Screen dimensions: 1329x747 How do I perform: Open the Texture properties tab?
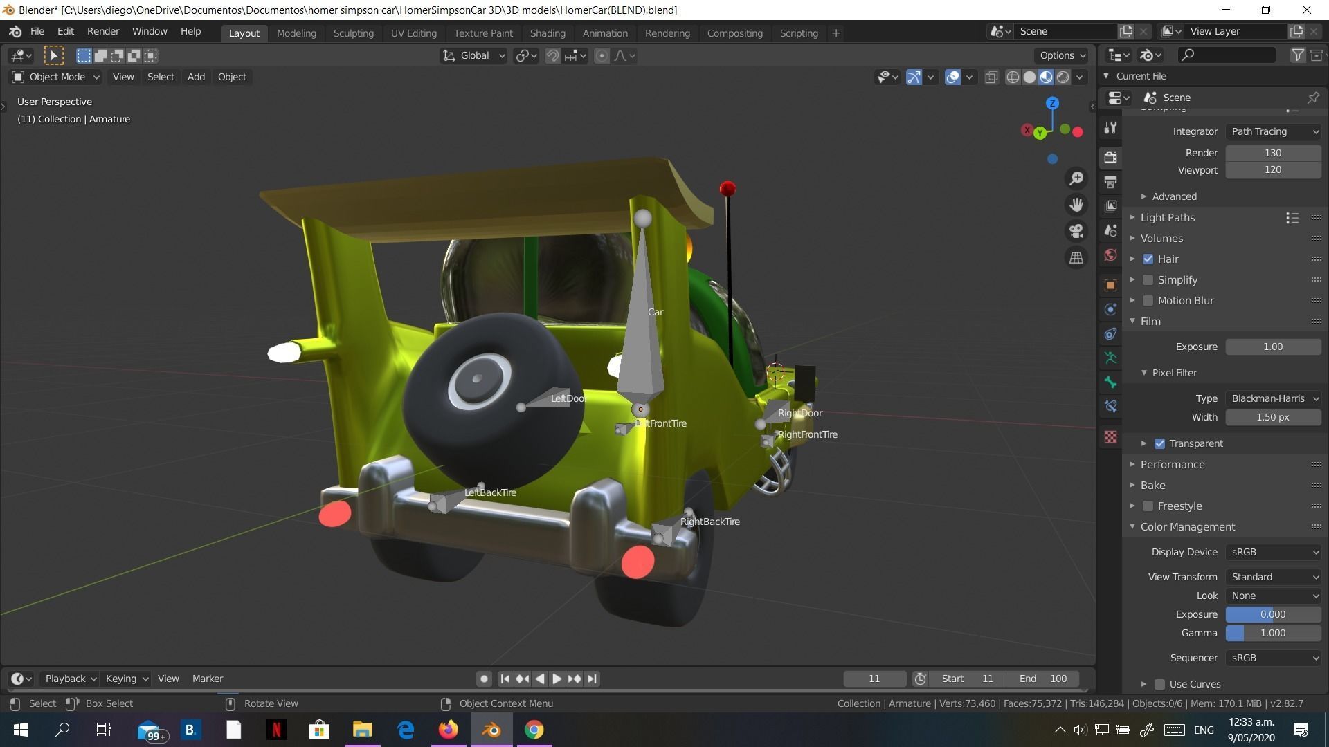[x=1111, y=436]
